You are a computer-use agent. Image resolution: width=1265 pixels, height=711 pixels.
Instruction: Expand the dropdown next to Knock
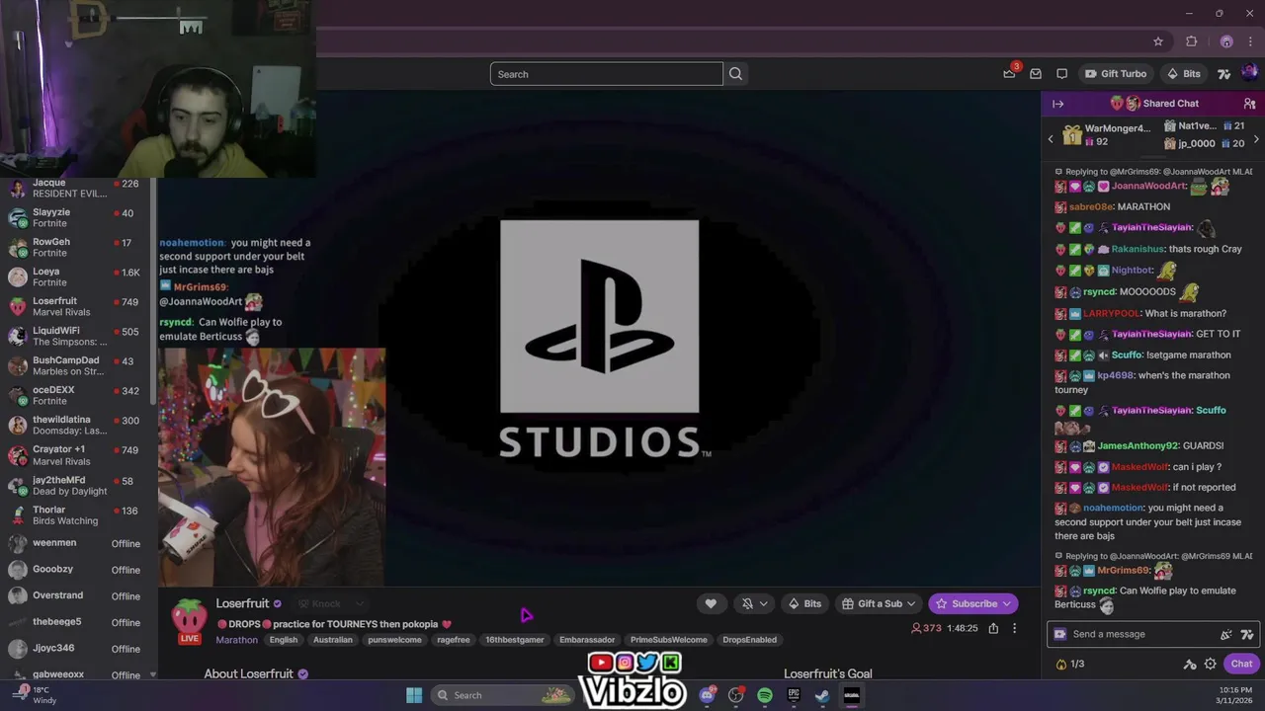[360, 603]
